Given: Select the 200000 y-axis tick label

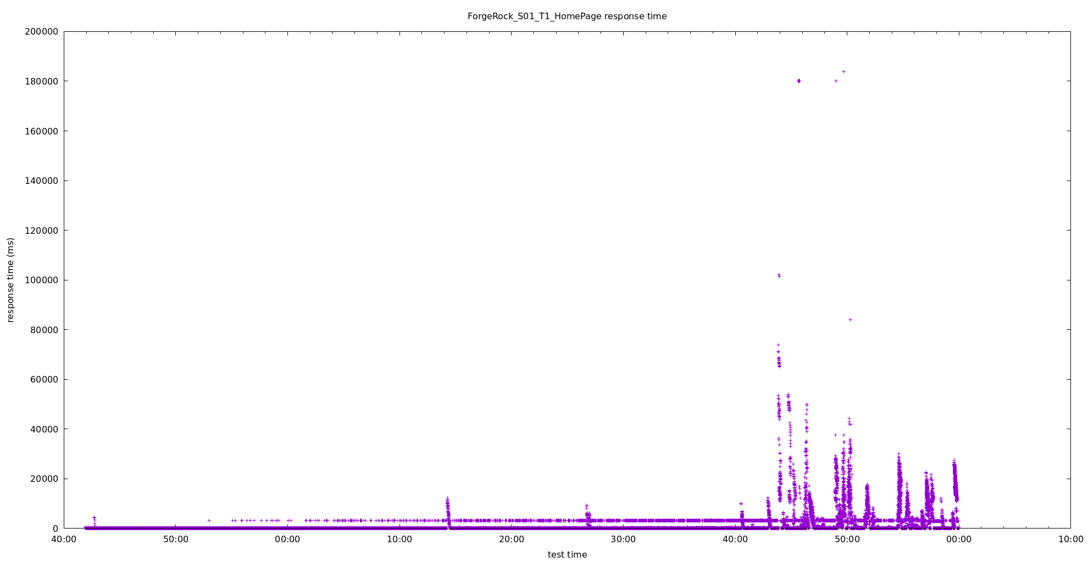Looking at the screenshot, I should (42, 31).
